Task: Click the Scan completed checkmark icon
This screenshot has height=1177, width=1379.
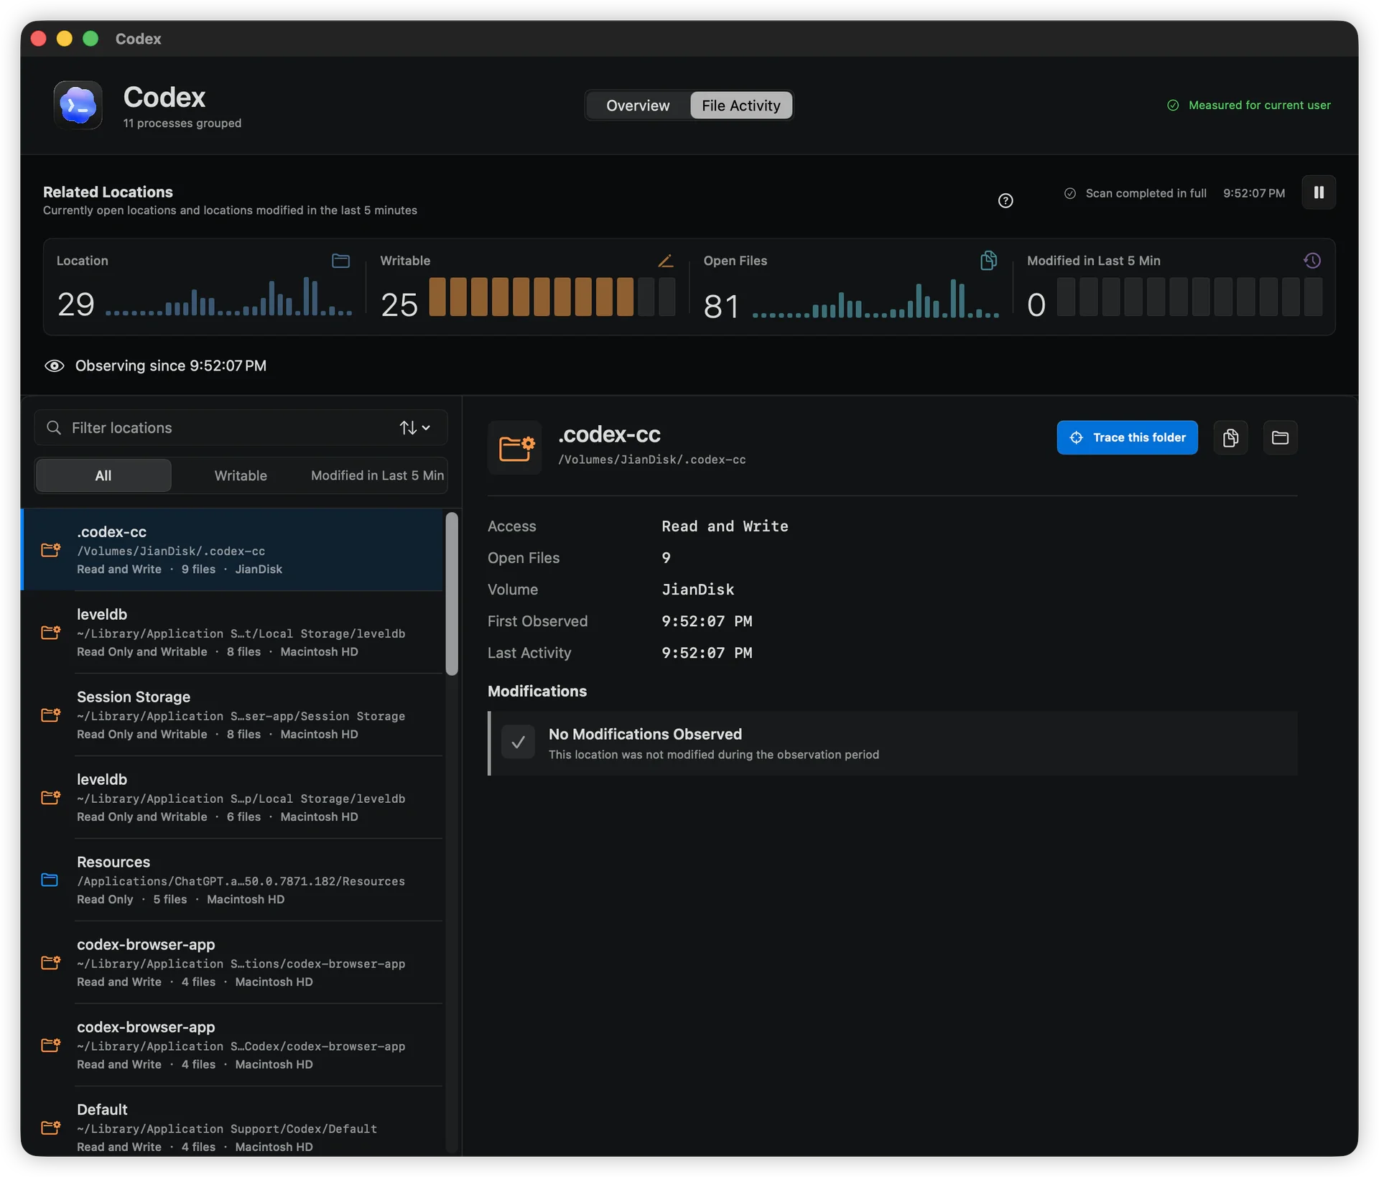Action: [1070, 193]
